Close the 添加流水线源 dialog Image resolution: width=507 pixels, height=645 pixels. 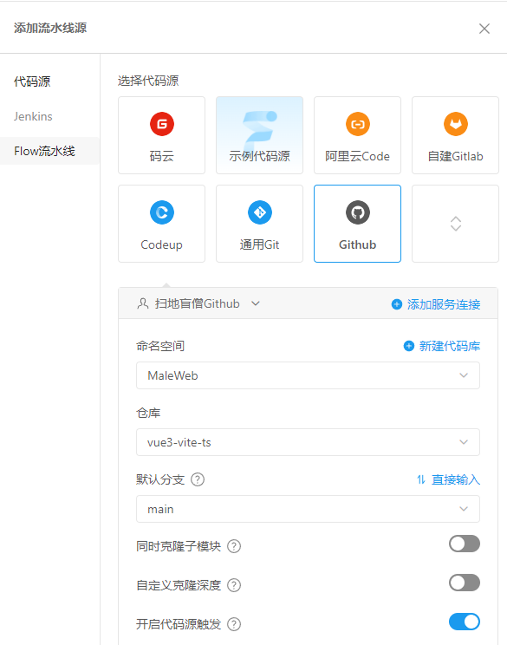[x=484, y=28]
